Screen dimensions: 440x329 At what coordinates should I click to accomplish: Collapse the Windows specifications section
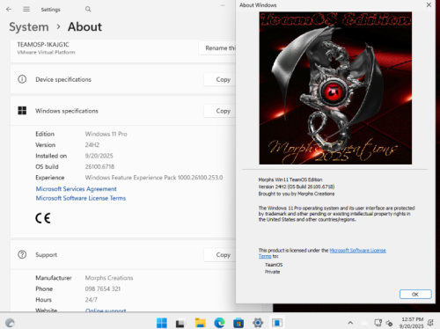[x=123, y=111]
